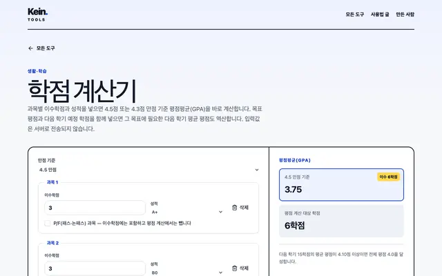Click the 평점 계산 대상 학점 label
Viewport: 442px width, 276px height.
(x=302, y=213)
